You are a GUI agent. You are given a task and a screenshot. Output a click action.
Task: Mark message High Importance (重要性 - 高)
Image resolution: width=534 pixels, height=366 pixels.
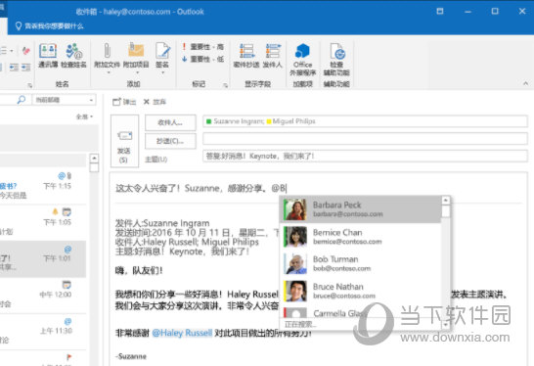pyautogui.click(x=202, y=47)
